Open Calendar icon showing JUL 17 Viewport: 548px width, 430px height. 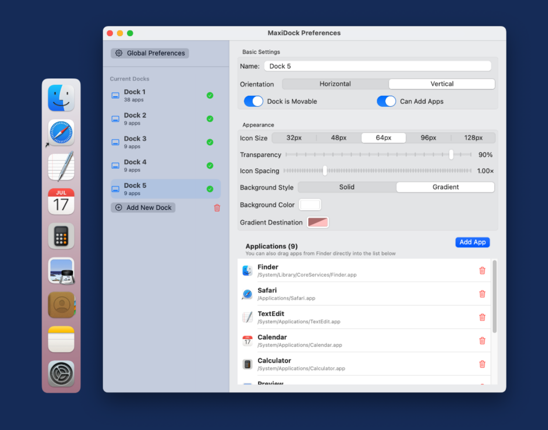pyautogui.click(x=61, y=202)
